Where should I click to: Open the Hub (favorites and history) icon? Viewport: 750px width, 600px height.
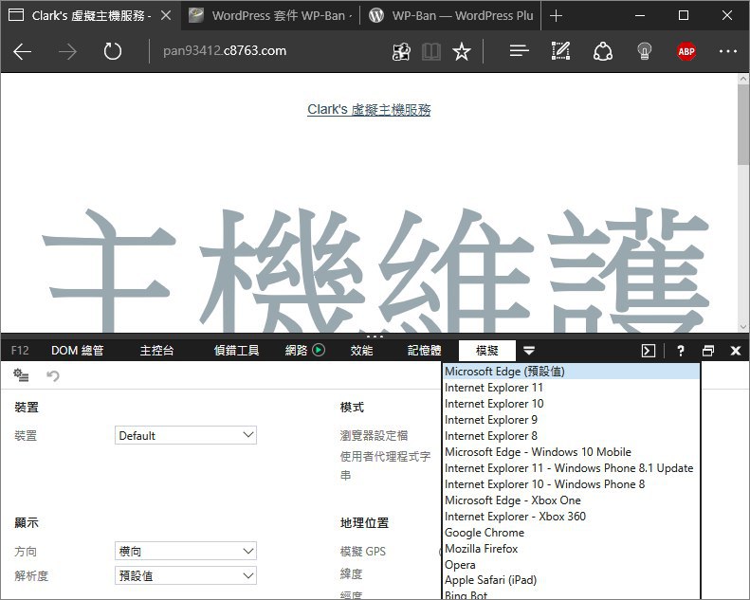(519, 51)
